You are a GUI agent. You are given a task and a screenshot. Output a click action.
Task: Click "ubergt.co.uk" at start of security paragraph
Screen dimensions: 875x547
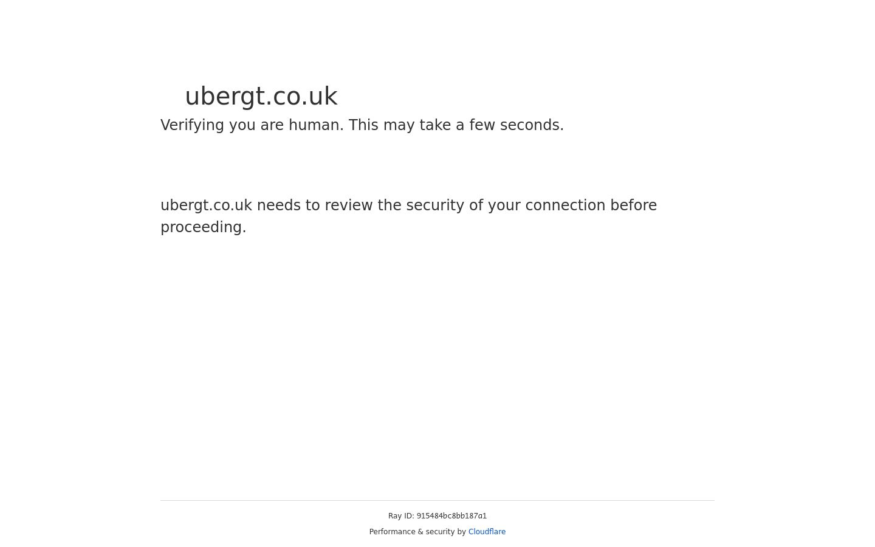pos(206,205)
